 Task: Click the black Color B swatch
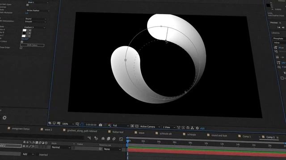click(x=24, y=33)
